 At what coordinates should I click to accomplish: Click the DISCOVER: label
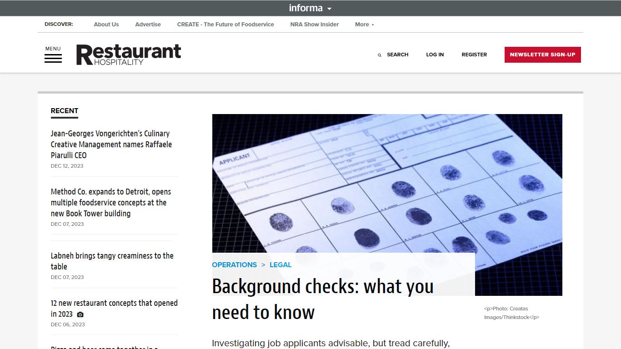pyautogui.click(x=59, y=25)
